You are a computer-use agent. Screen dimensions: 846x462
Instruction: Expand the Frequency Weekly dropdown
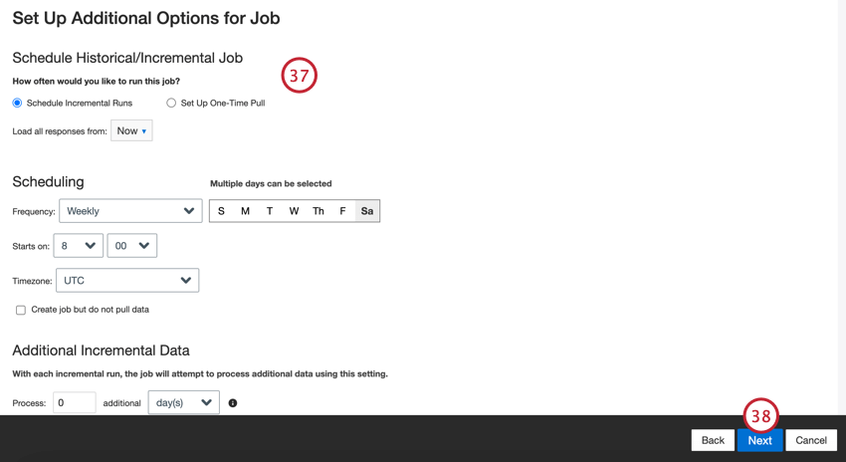click(130, 211)
